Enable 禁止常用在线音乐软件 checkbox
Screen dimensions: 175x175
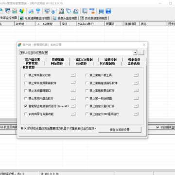point(87,83)
